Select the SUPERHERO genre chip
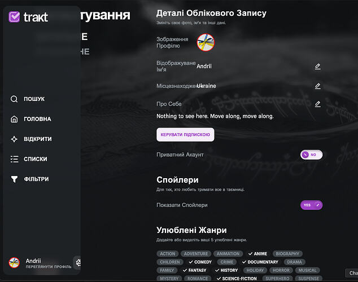Viewport: 358px width, 282px height. pyautogui.click(x=277, y=279)
